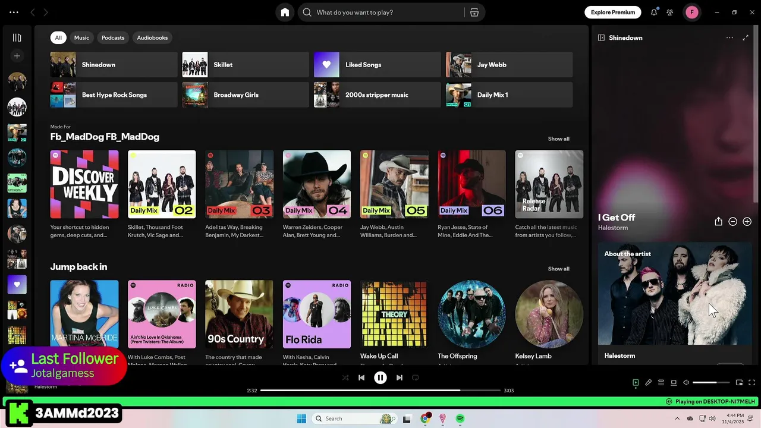761x428 pixels.
Task: Mute volume speaker icon
Action: point(686,383)
